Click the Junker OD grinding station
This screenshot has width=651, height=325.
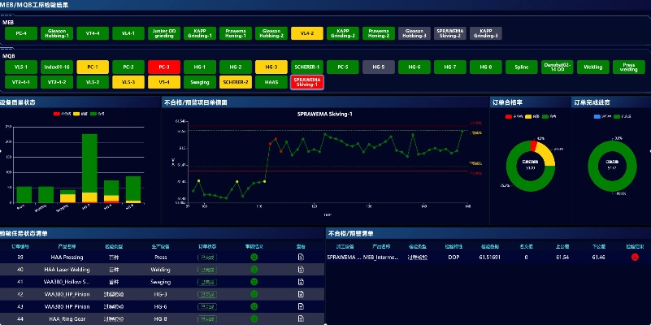point(164,33)
